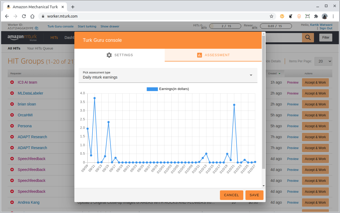Viewport: 340px width, 213px height.
Task: Expand the Andrea Kang row plus icon
Action: coord(12,202)
